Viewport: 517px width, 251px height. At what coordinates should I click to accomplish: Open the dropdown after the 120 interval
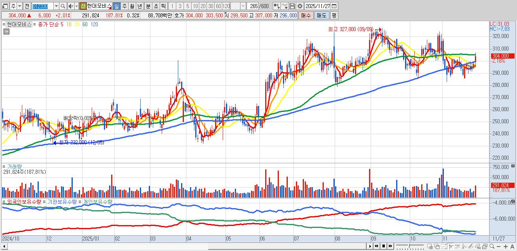point(243,6)
